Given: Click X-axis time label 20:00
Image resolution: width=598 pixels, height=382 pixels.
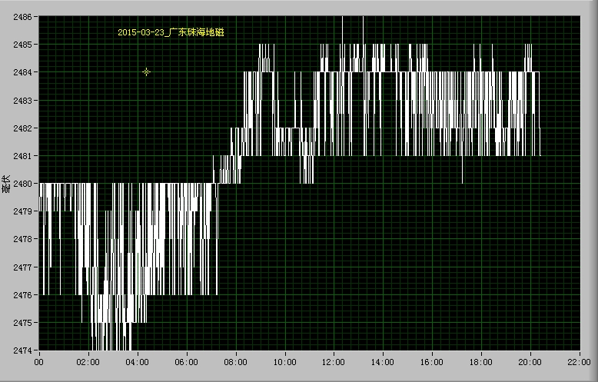Looking at the screenshot, I should tap(530, 362).
